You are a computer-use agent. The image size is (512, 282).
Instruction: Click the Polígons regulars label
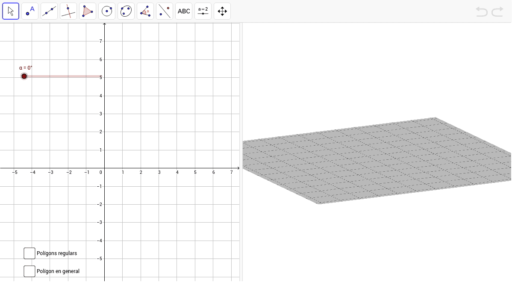coord(57,253)
